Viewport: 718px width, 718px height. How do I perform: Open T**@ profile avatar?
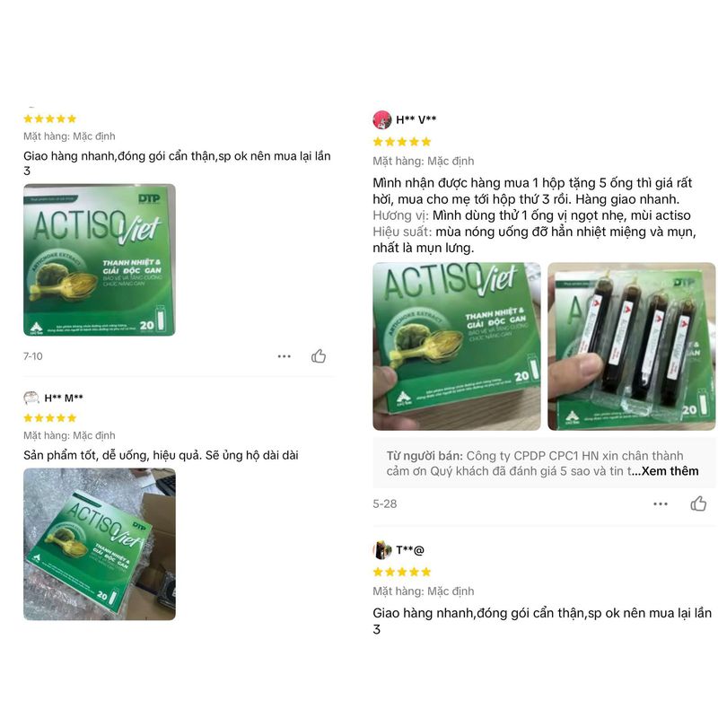point(382,550)
